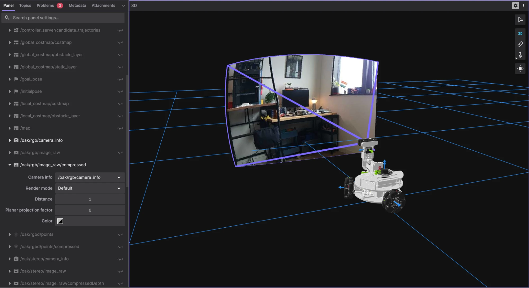Click the /local_costmap/costmap grid icon

point(16,104)
